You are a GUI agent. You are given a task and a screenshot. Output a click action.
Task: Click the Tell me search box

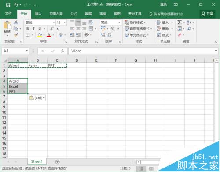coord(166,14)
